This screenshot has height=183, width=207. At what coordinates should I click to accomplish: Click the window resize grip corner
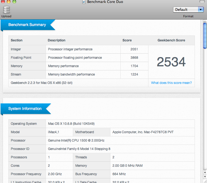click(x=205, y=181)
